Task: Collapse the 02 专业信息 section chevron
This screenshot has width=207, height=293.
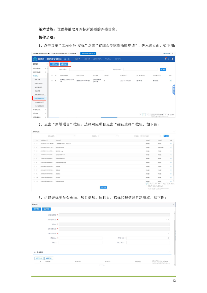Action: (170, 252)
